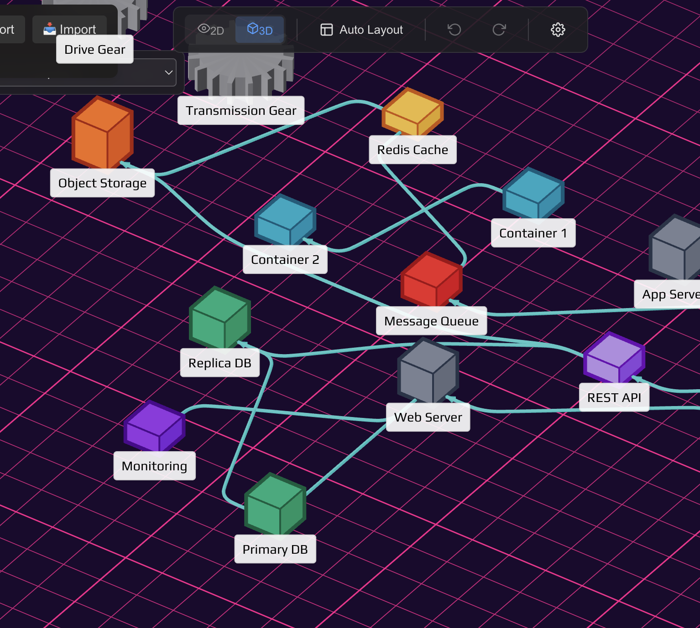The image size is (700, 628).
Task: Select the Monitoring node on the canvas
Action: pyautogui.click(x=154, y=425)
